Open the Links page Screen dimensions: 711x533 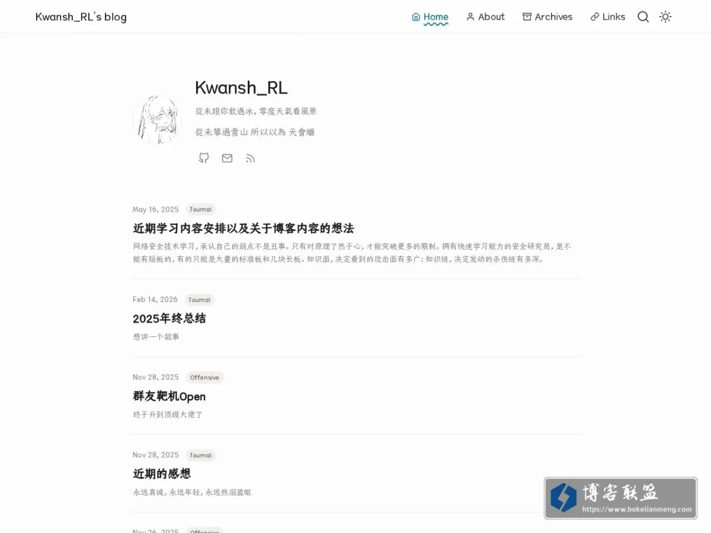(608, 17)
